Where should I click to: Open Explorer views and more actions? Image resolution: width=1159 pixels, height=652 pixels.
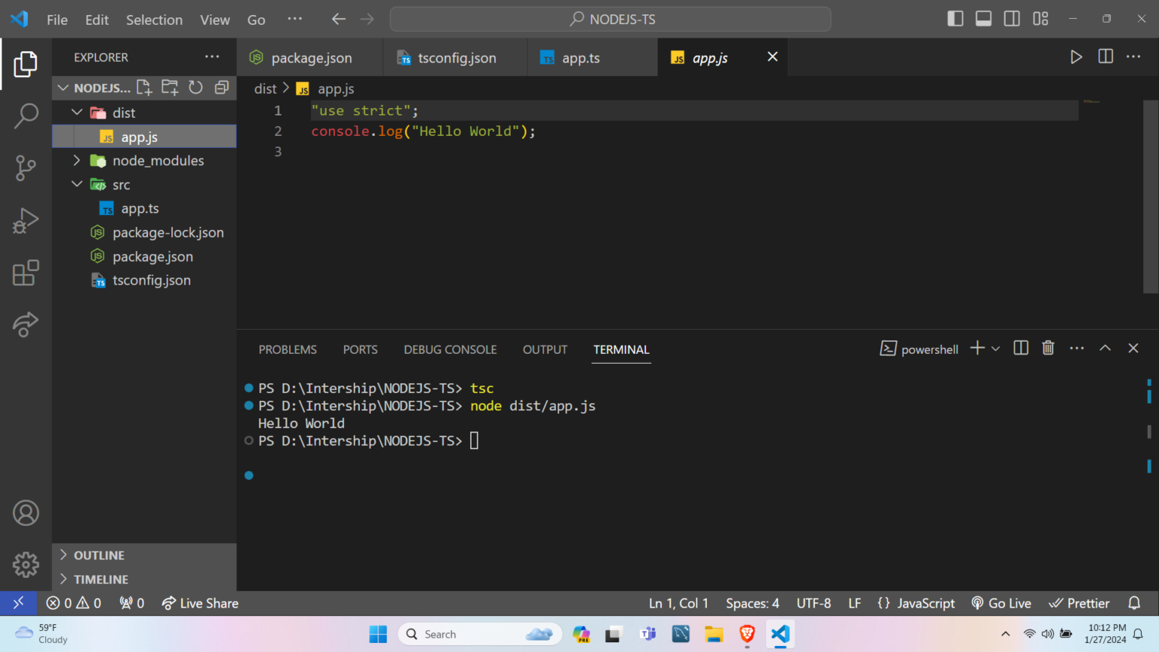tap(212, 57)
